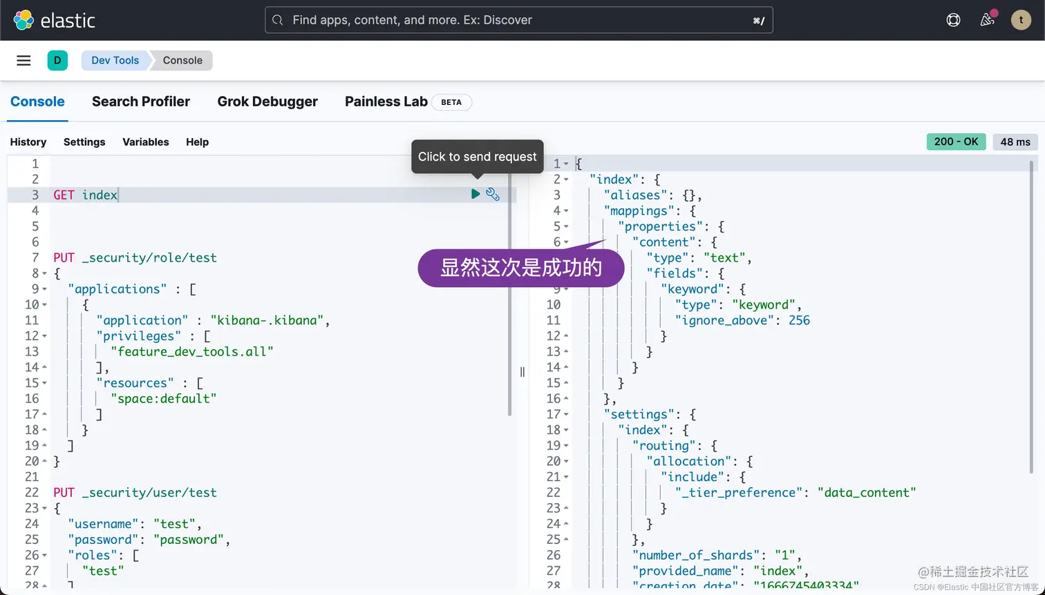Open History

(x=28, y=142)
